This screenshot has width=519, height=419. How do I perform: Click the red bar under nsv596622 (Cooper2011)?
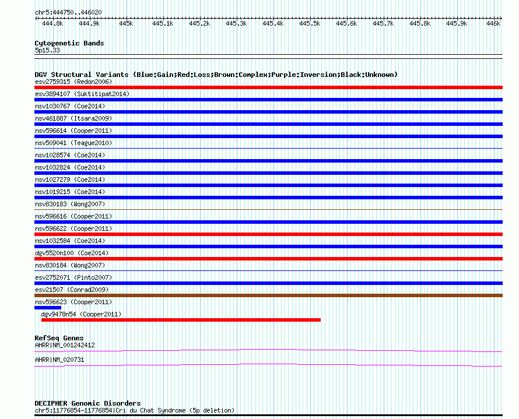point(268,234)
